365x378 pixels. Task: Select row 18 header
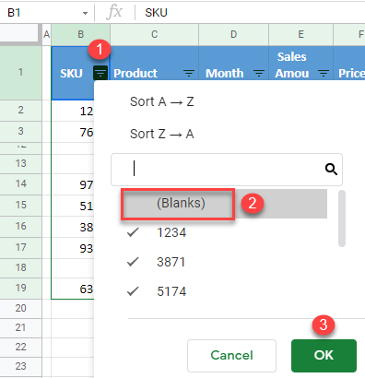[20, 268]
